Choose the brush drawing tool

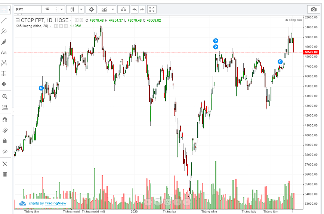point(4,42)
